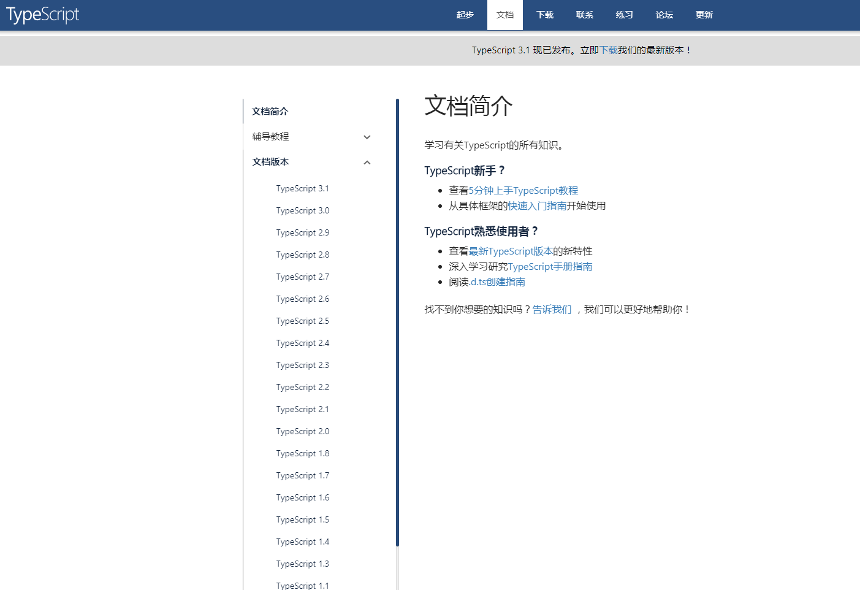Open TypeScript 2.3 version docs
860x590 pixels.
point(303,365)
